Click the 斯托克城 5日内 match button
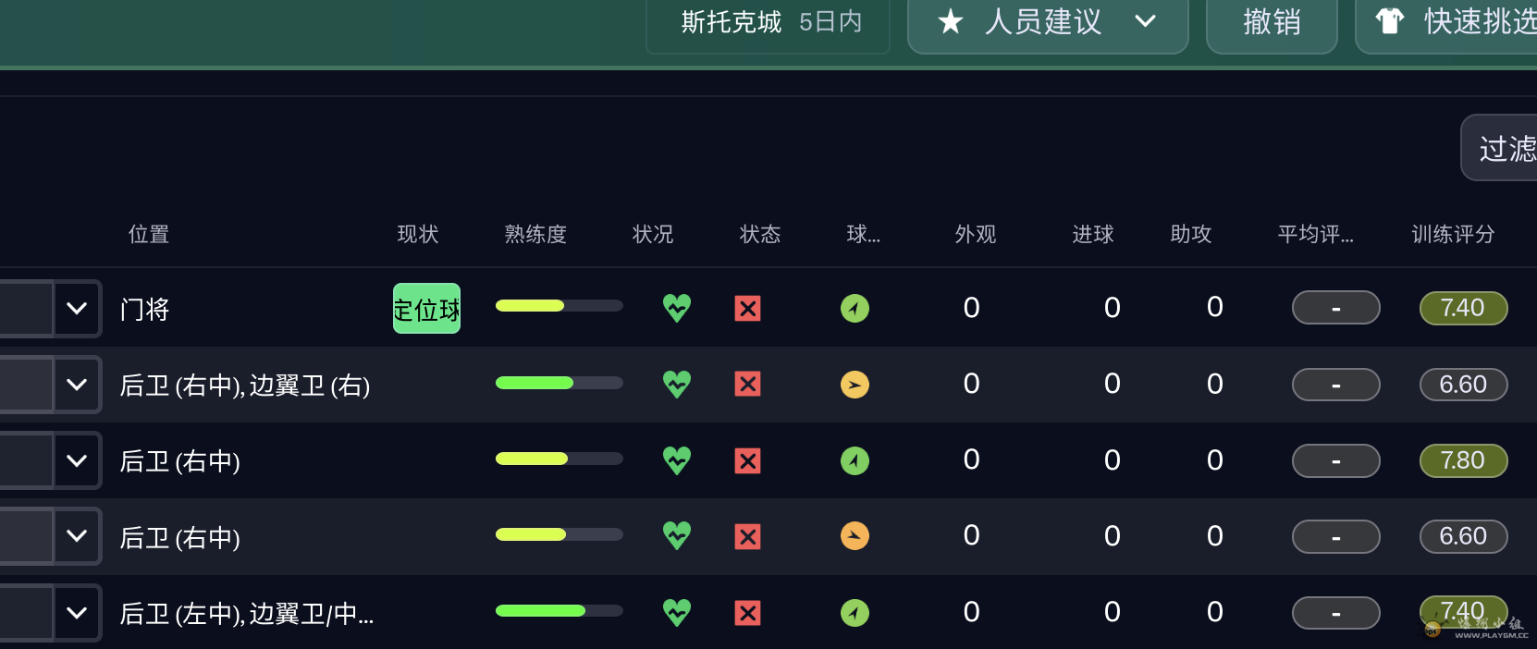Image resolution: width=1537 pixels, height=649 pixels. tap(769, 21)
